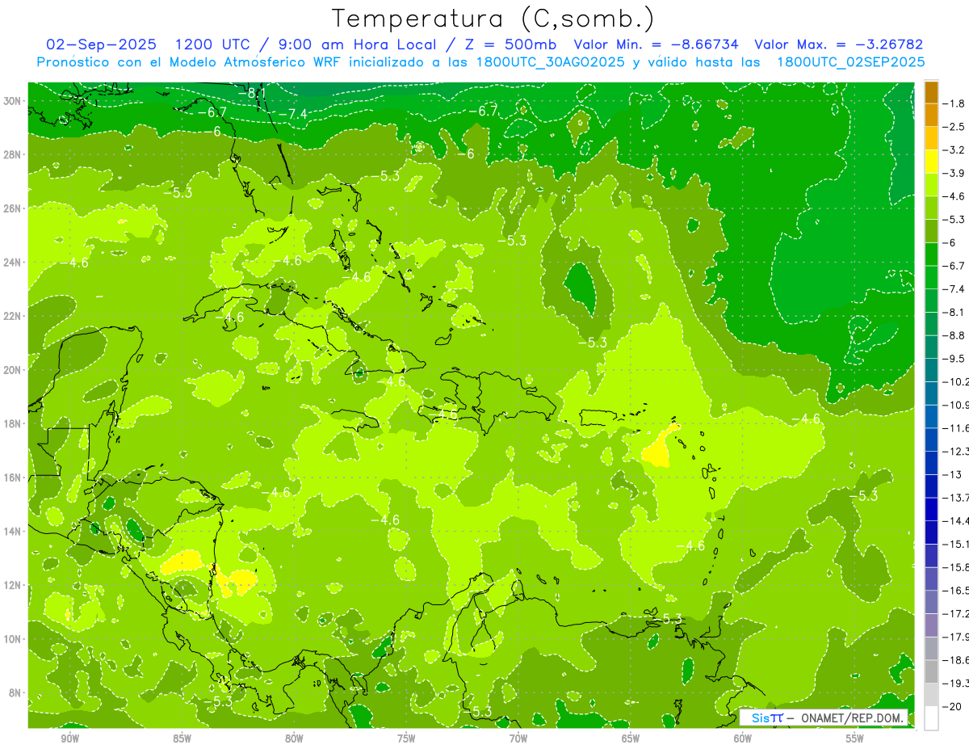Pick the orange swatch between -1.8 and -2.5
969x749 pixels.
point(931,115)
